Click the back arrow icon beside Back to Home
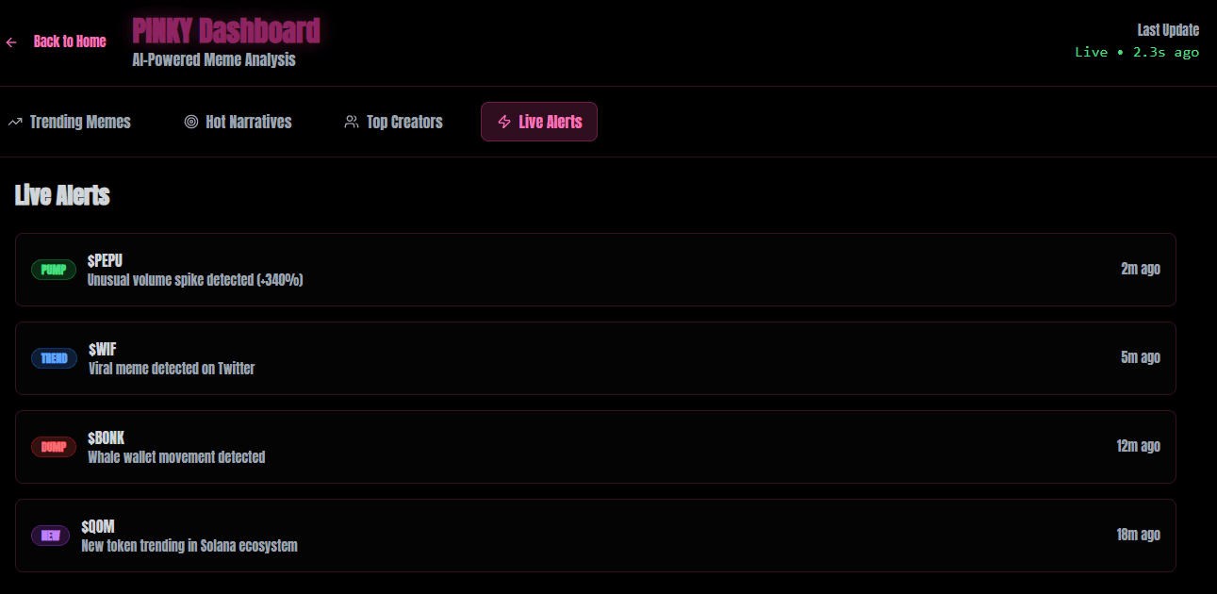 [x=11, y=42]
